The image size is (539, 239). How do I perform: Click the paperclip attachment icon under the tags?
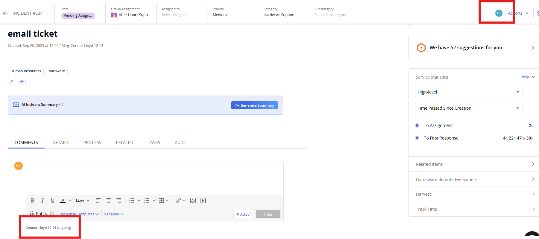(x=22, y=82)
